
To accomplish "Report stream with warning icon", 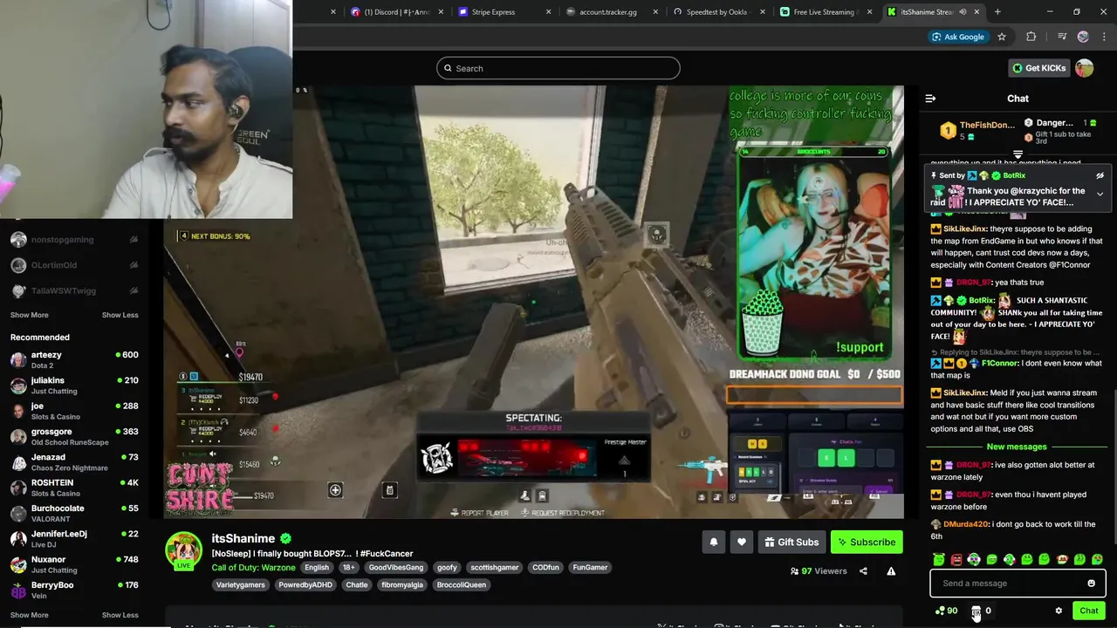I will coord(891,571).
